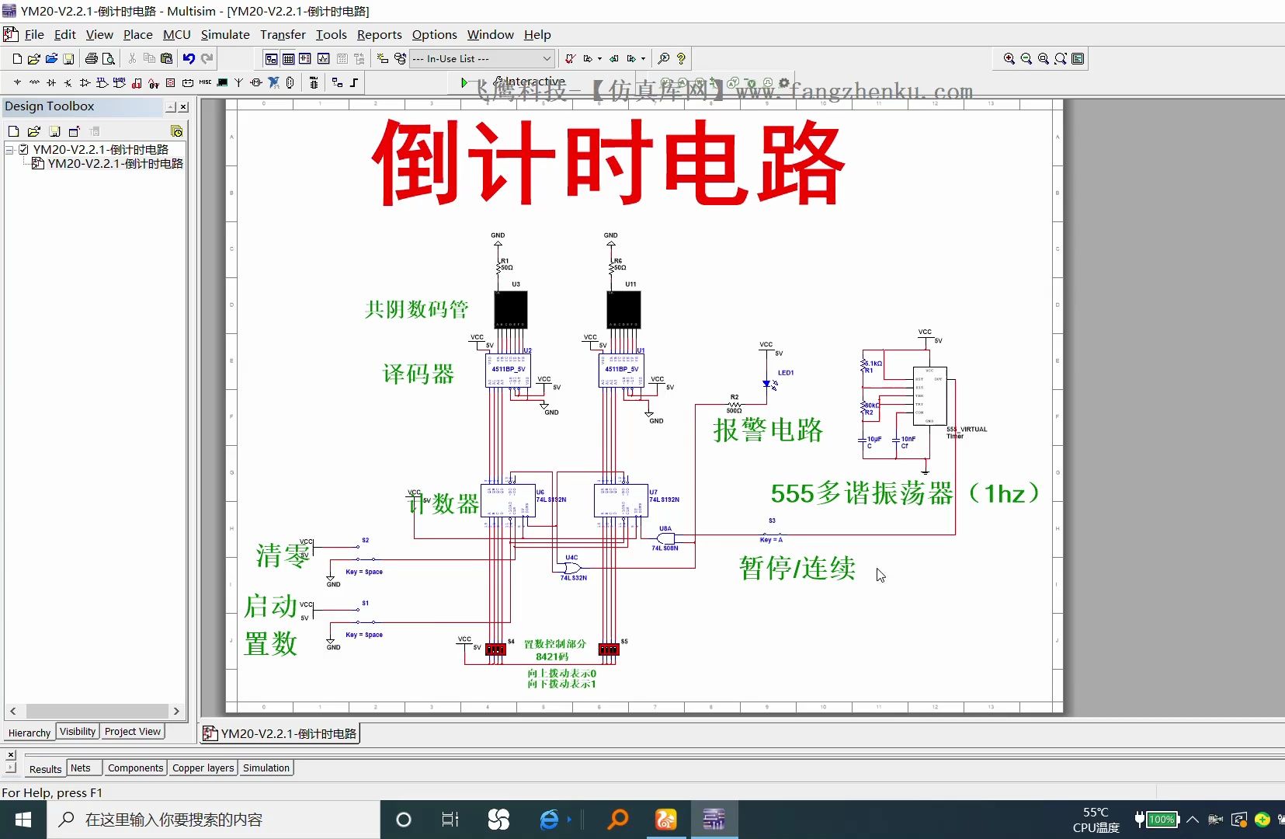Open Internet Explorer from taskbar

549,820
